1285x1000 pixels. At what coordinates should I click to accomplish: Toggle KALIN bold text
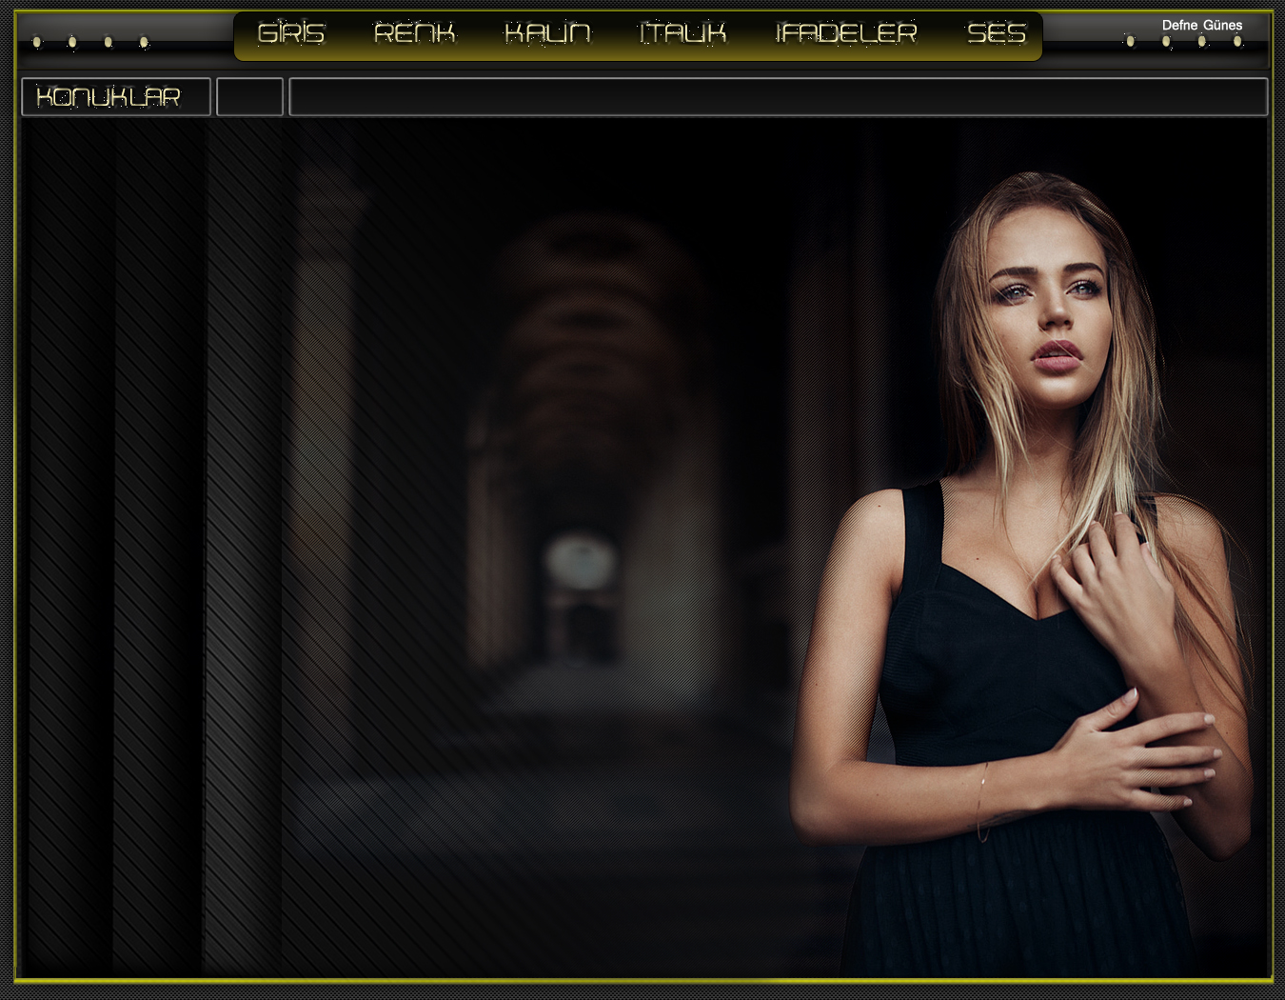click(x=547, y=34)
